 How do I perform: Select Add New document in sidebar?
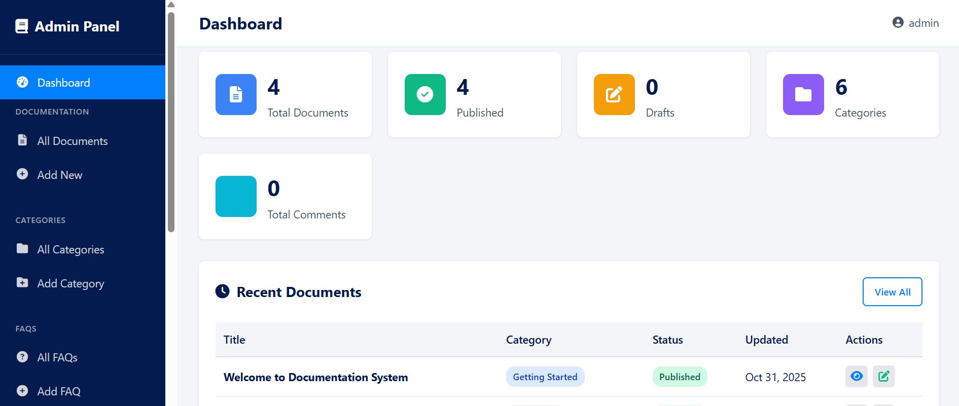pos(59,175)
